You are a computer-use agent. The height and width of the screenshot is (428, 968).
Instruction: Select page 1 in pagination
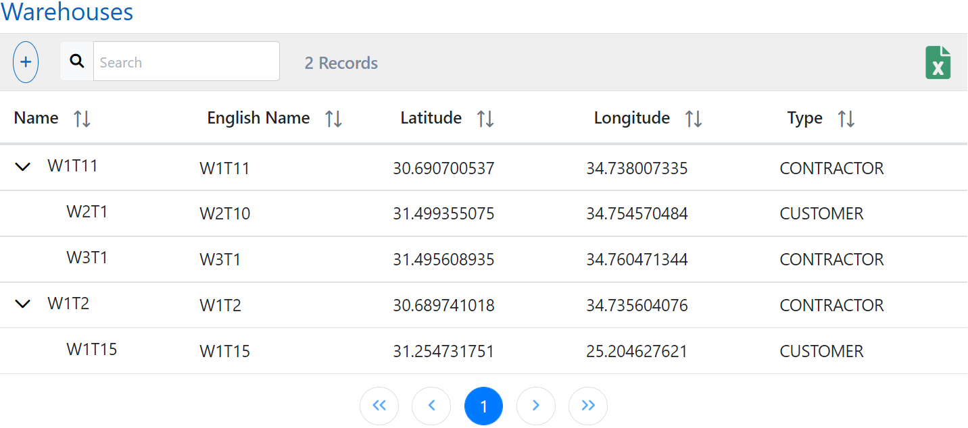(x=483, y=406)
